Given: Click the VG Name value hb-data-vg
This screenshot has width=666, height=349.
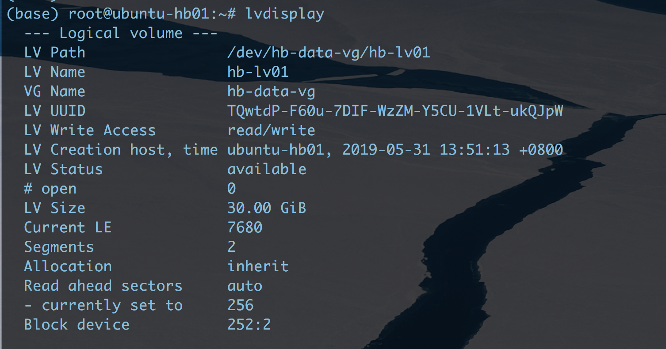Looking at the screenshot, I should pos(271,91).
